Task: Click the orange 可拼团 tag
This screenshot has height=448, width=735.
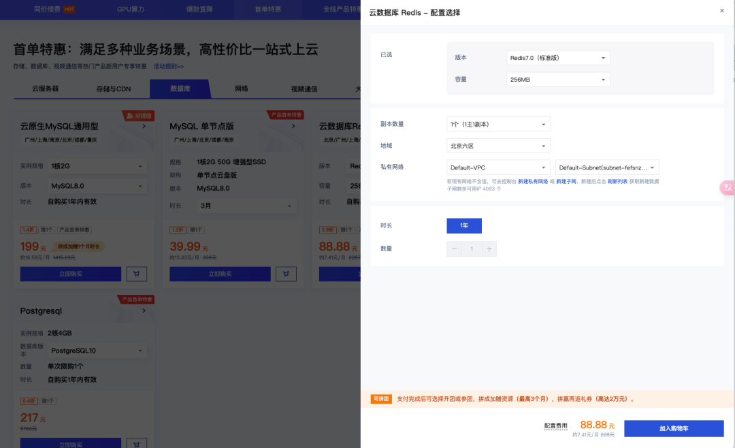Action: [381, 399]
